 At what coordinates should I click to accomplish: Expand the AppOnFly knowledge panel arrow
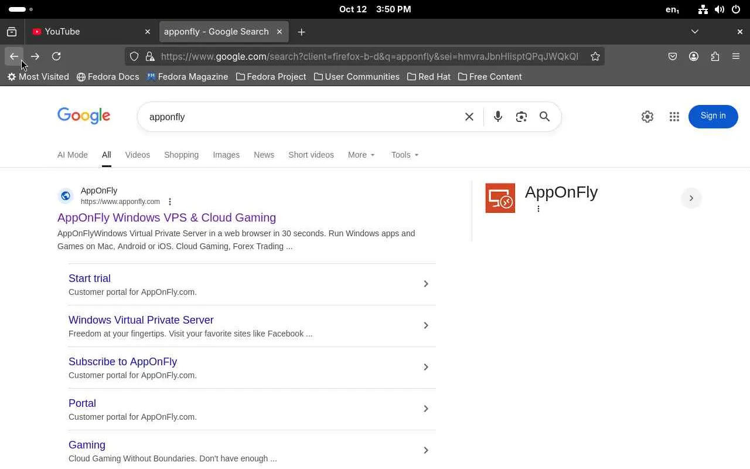pyautogui.click(x=691, y=198)
